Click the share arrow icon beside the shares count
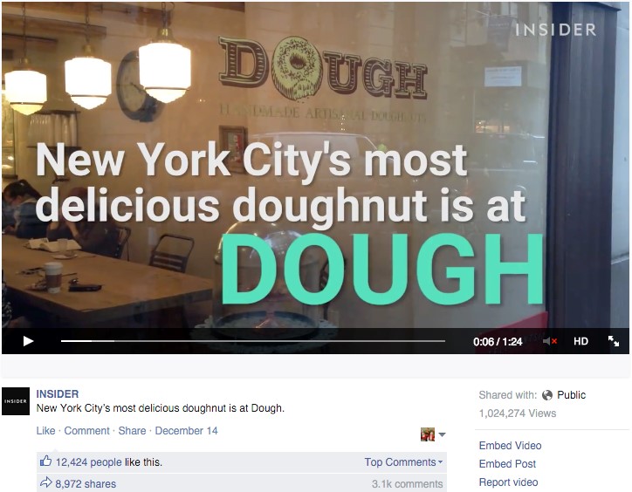This screenshot has width=632, height=492. [46, 482]
